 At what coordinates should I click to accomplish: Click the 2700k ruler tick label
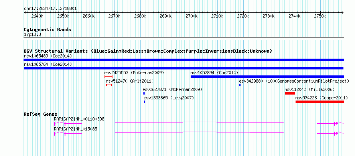coord(191,16)
